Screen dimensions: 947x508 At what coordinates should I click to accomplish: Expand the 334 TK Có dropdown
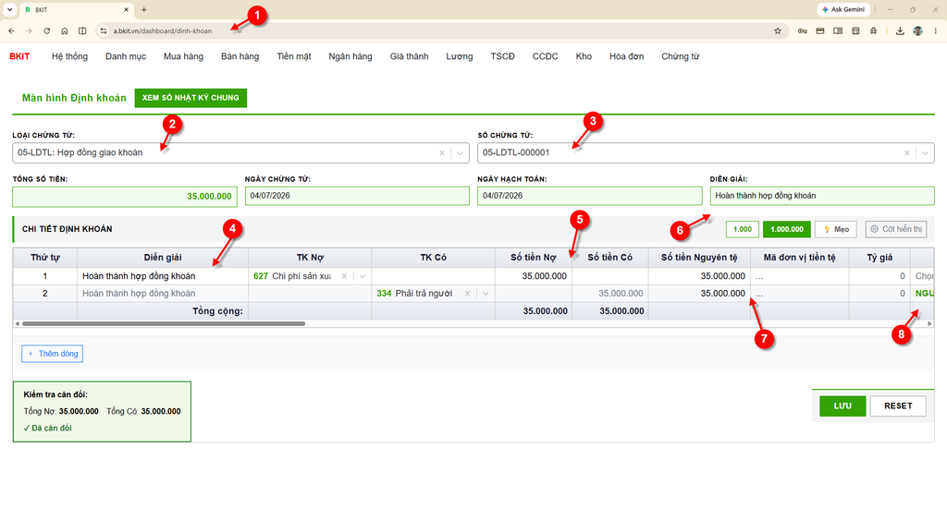[x=486, y=294]
